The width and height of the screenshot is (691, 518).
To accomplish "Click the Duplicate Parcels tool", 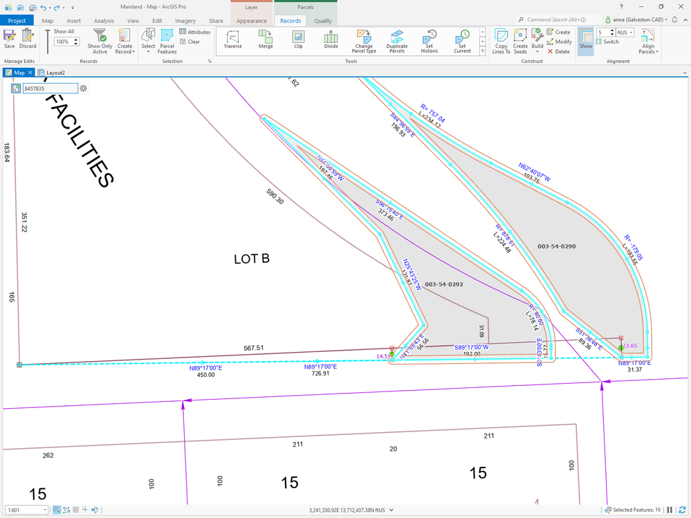I will [397, 42].
